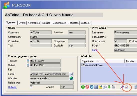The image size is (137, 96).
Task: Click the Mobiel field 06 45454935
Action: (45, 65)
